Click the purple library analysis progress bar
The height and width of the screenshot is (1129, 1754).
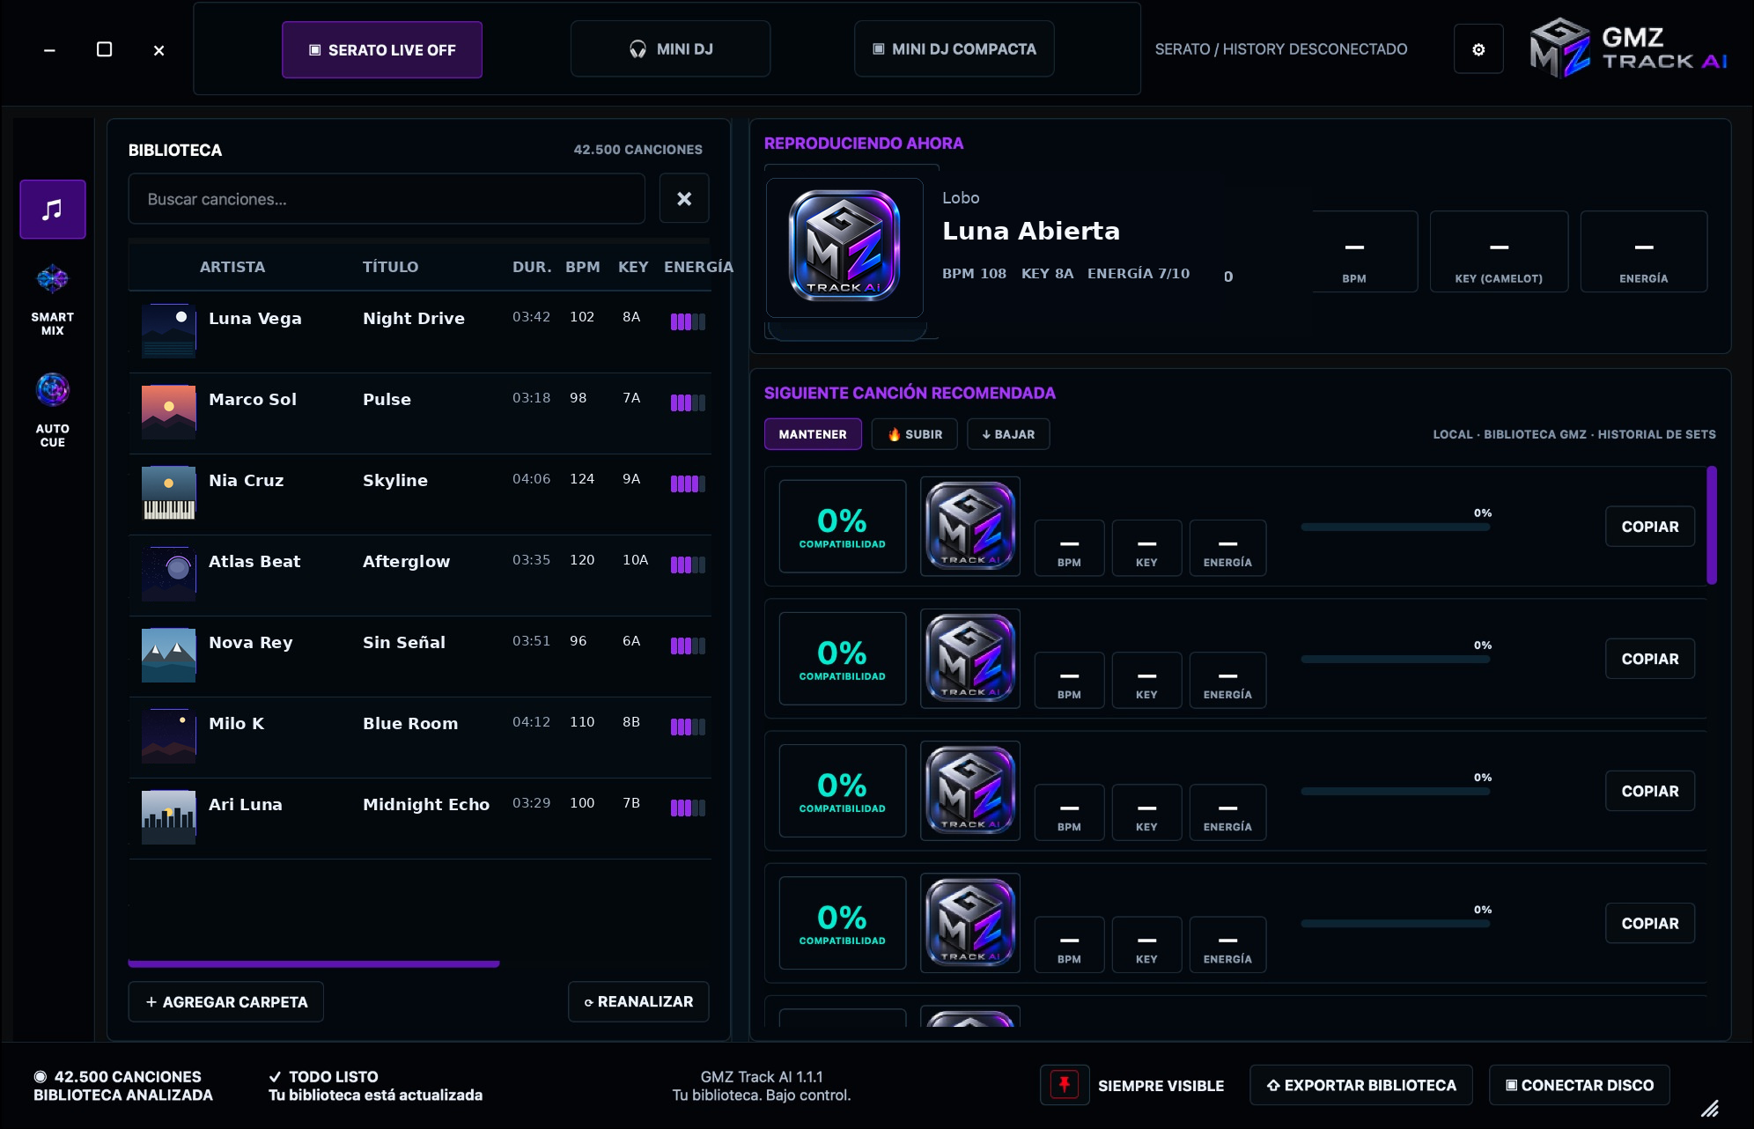pos(314,964)
